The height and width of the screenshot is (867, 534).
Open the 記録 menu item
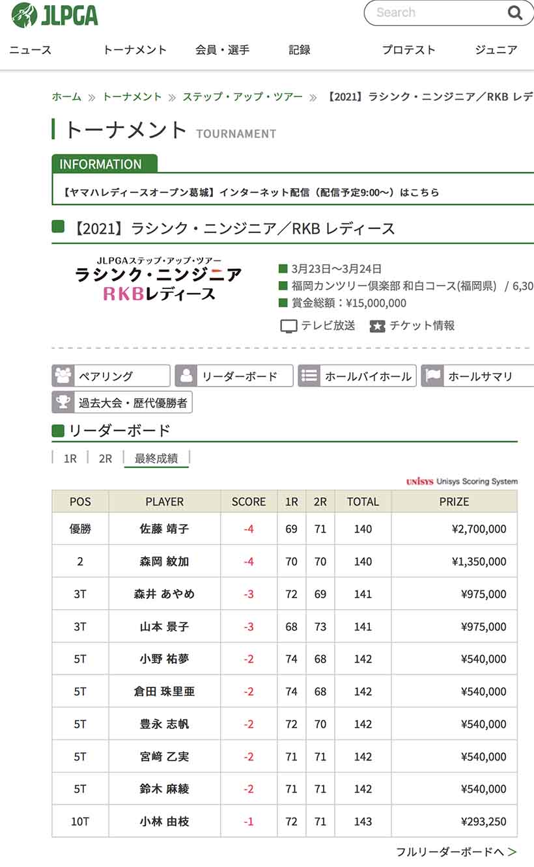300,50
